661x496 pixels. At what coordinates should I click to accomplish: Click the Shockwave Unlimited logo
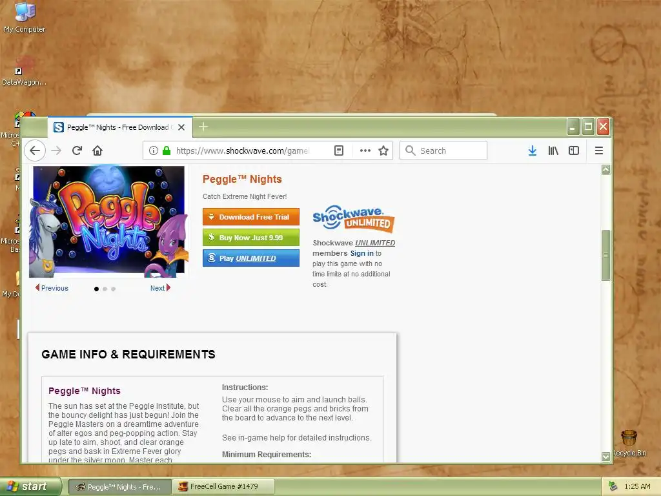pos(354,219)
